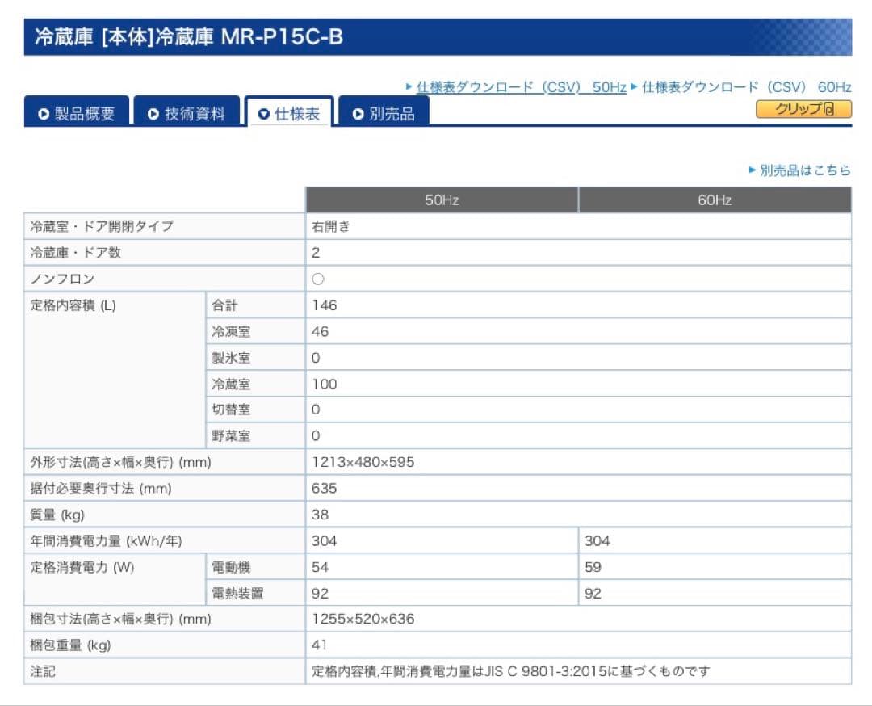This screenshot has height=706, width=872.
Task: Follow the 別売品はこちら link
Action: (805, 170)
